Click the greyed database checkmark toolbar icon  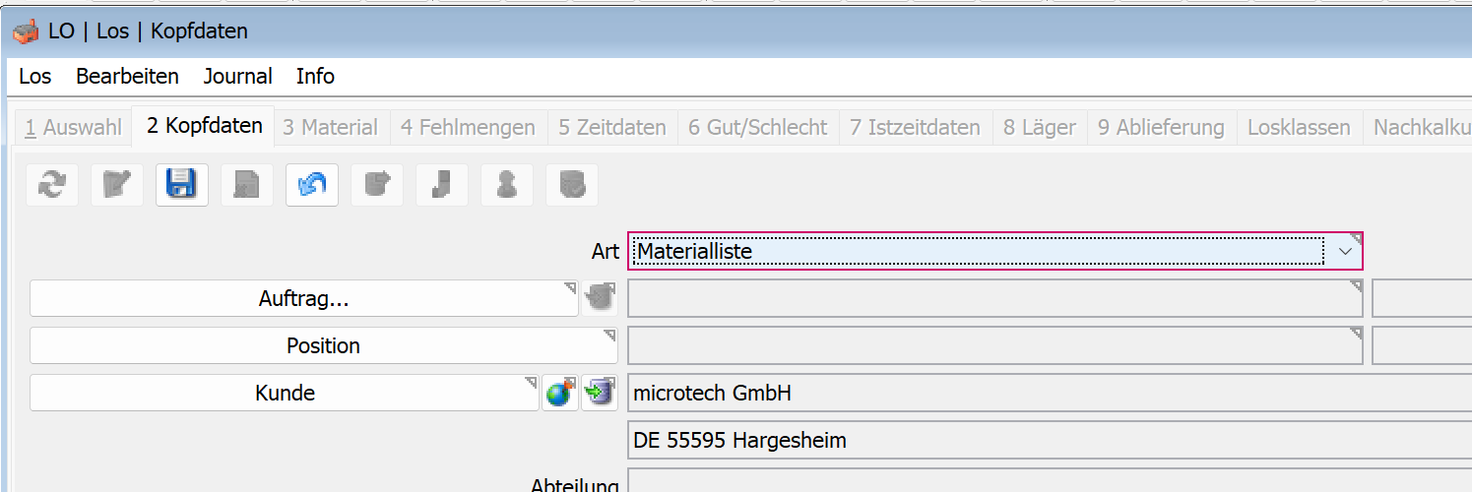click(572, 185)
